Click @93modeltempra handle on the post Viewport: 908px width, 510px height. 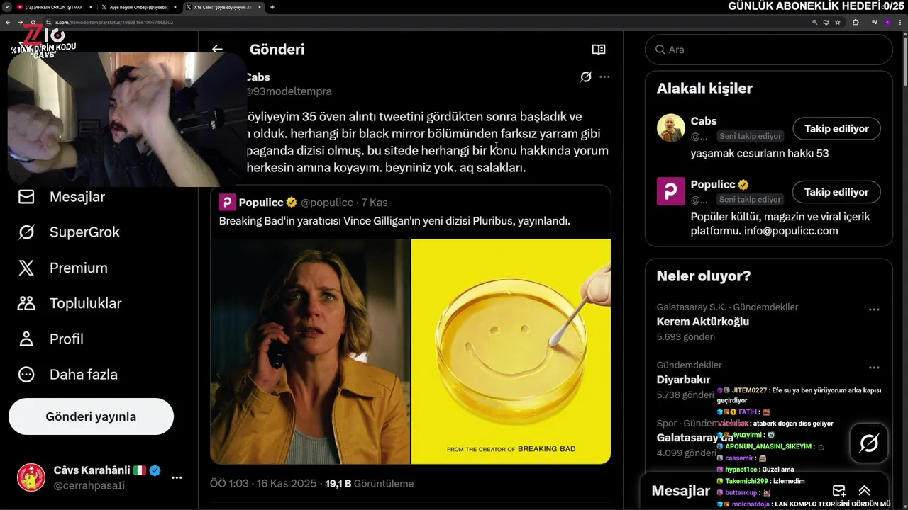coord(288,91)
